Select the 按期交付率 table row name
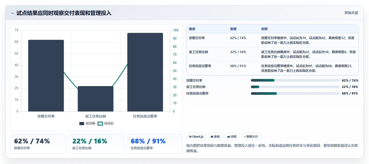The width and height of the screenshot is (369, 164). tap(197, 38)
